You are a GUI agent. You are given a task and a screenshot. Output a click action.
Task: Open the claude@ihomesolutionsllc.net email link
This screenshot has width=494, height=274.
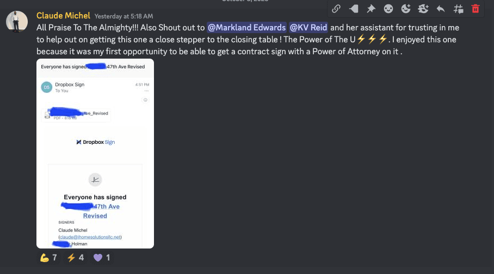click(90, 237)
